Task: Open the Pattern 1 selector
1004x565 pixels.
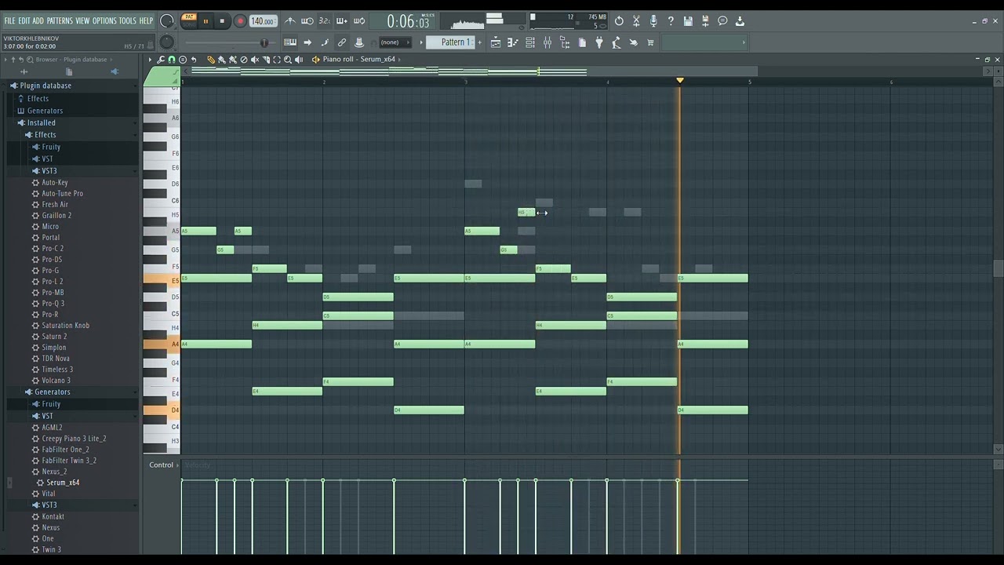Action: (451, 42)
